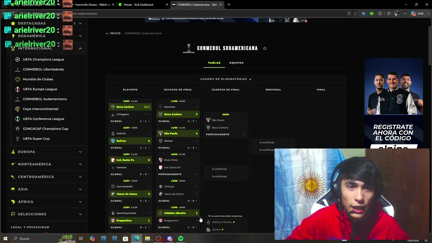Viewport: 432px width, 243px height.
Task: Collapse the Cuadro de Eliminatorias bracket
Action: [x=226, y=79]
